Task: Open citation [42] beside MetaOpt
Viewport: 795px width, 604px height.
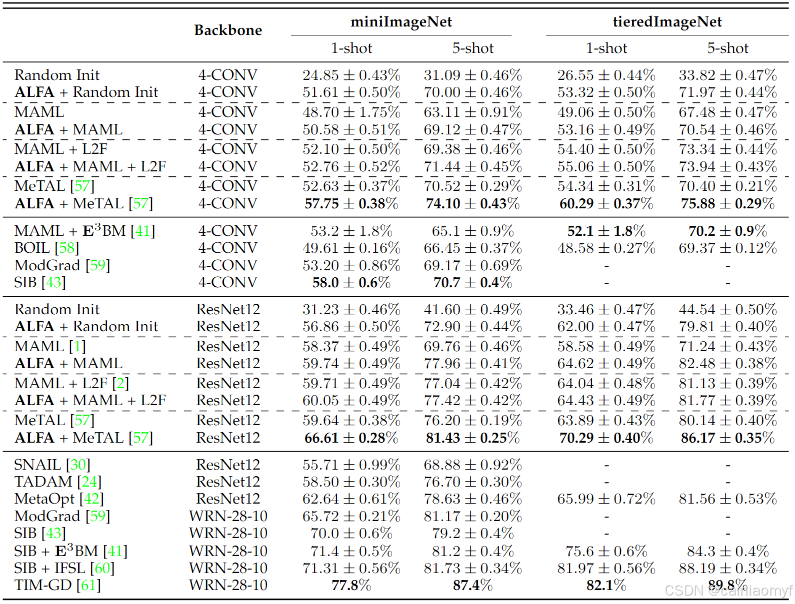Action: [x=91, y=499]
